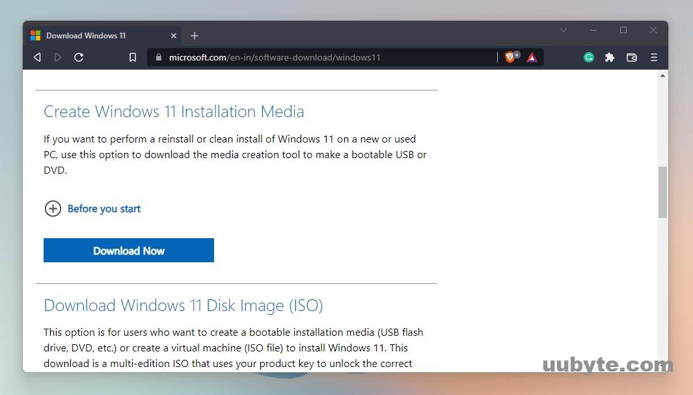This screenshot has width=693, height=395.
Task: Open the Brave Wallet icon
Action: pos(631,57)
